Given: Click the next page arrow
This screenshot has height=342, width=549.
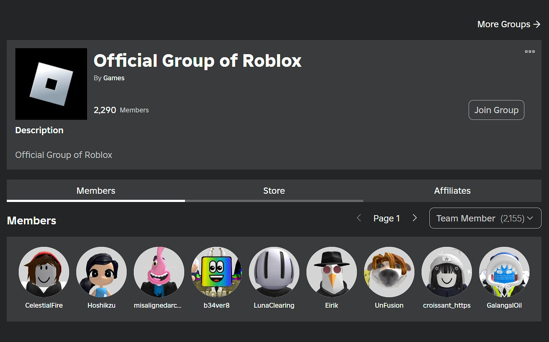Looking at the screenshot, I should (x=415, y=218).
